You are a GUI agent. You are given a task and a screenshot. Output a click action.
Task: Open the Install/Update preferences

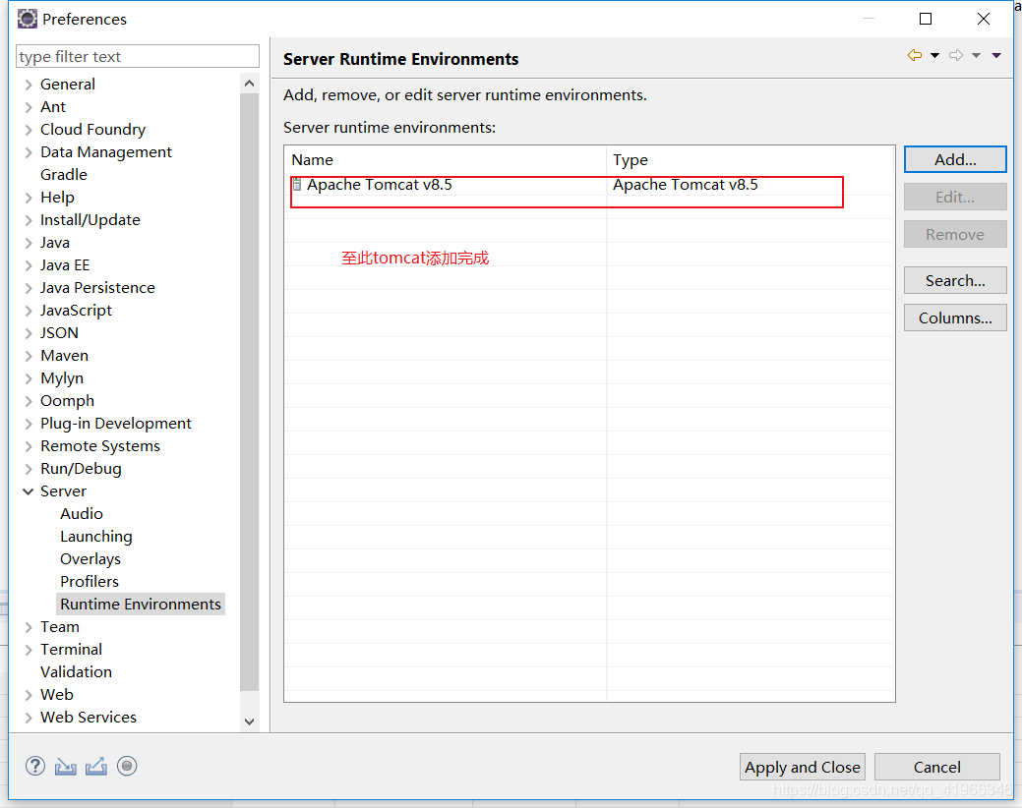coord(90,220)
